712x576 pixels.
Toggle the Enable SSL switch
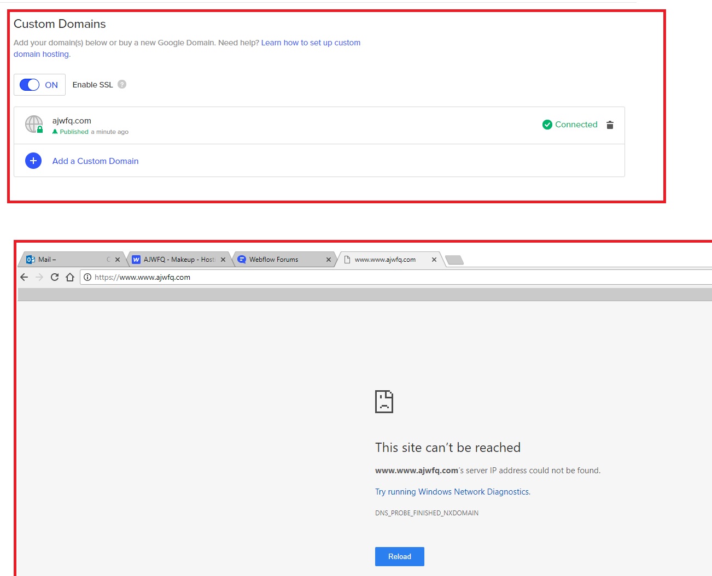point(30,85)
